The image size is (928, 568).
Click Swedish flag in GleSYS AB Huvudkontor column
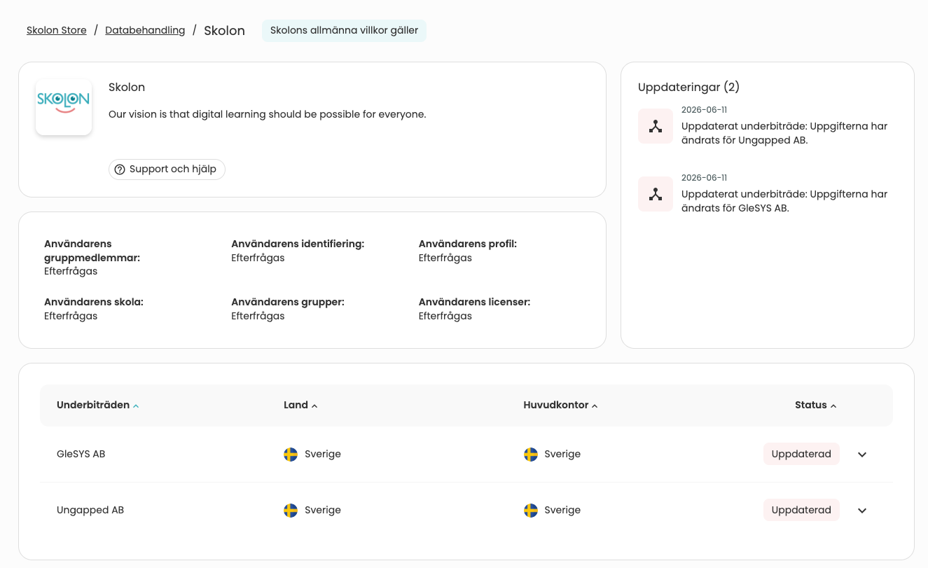[531, 455]
